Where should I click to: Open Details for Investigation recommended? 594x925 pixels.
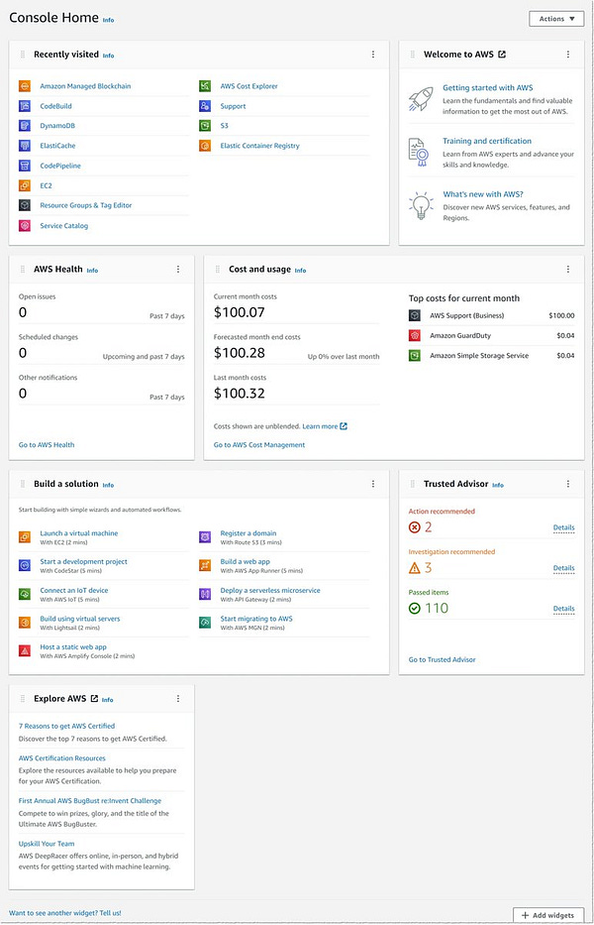tap(564, 568)
